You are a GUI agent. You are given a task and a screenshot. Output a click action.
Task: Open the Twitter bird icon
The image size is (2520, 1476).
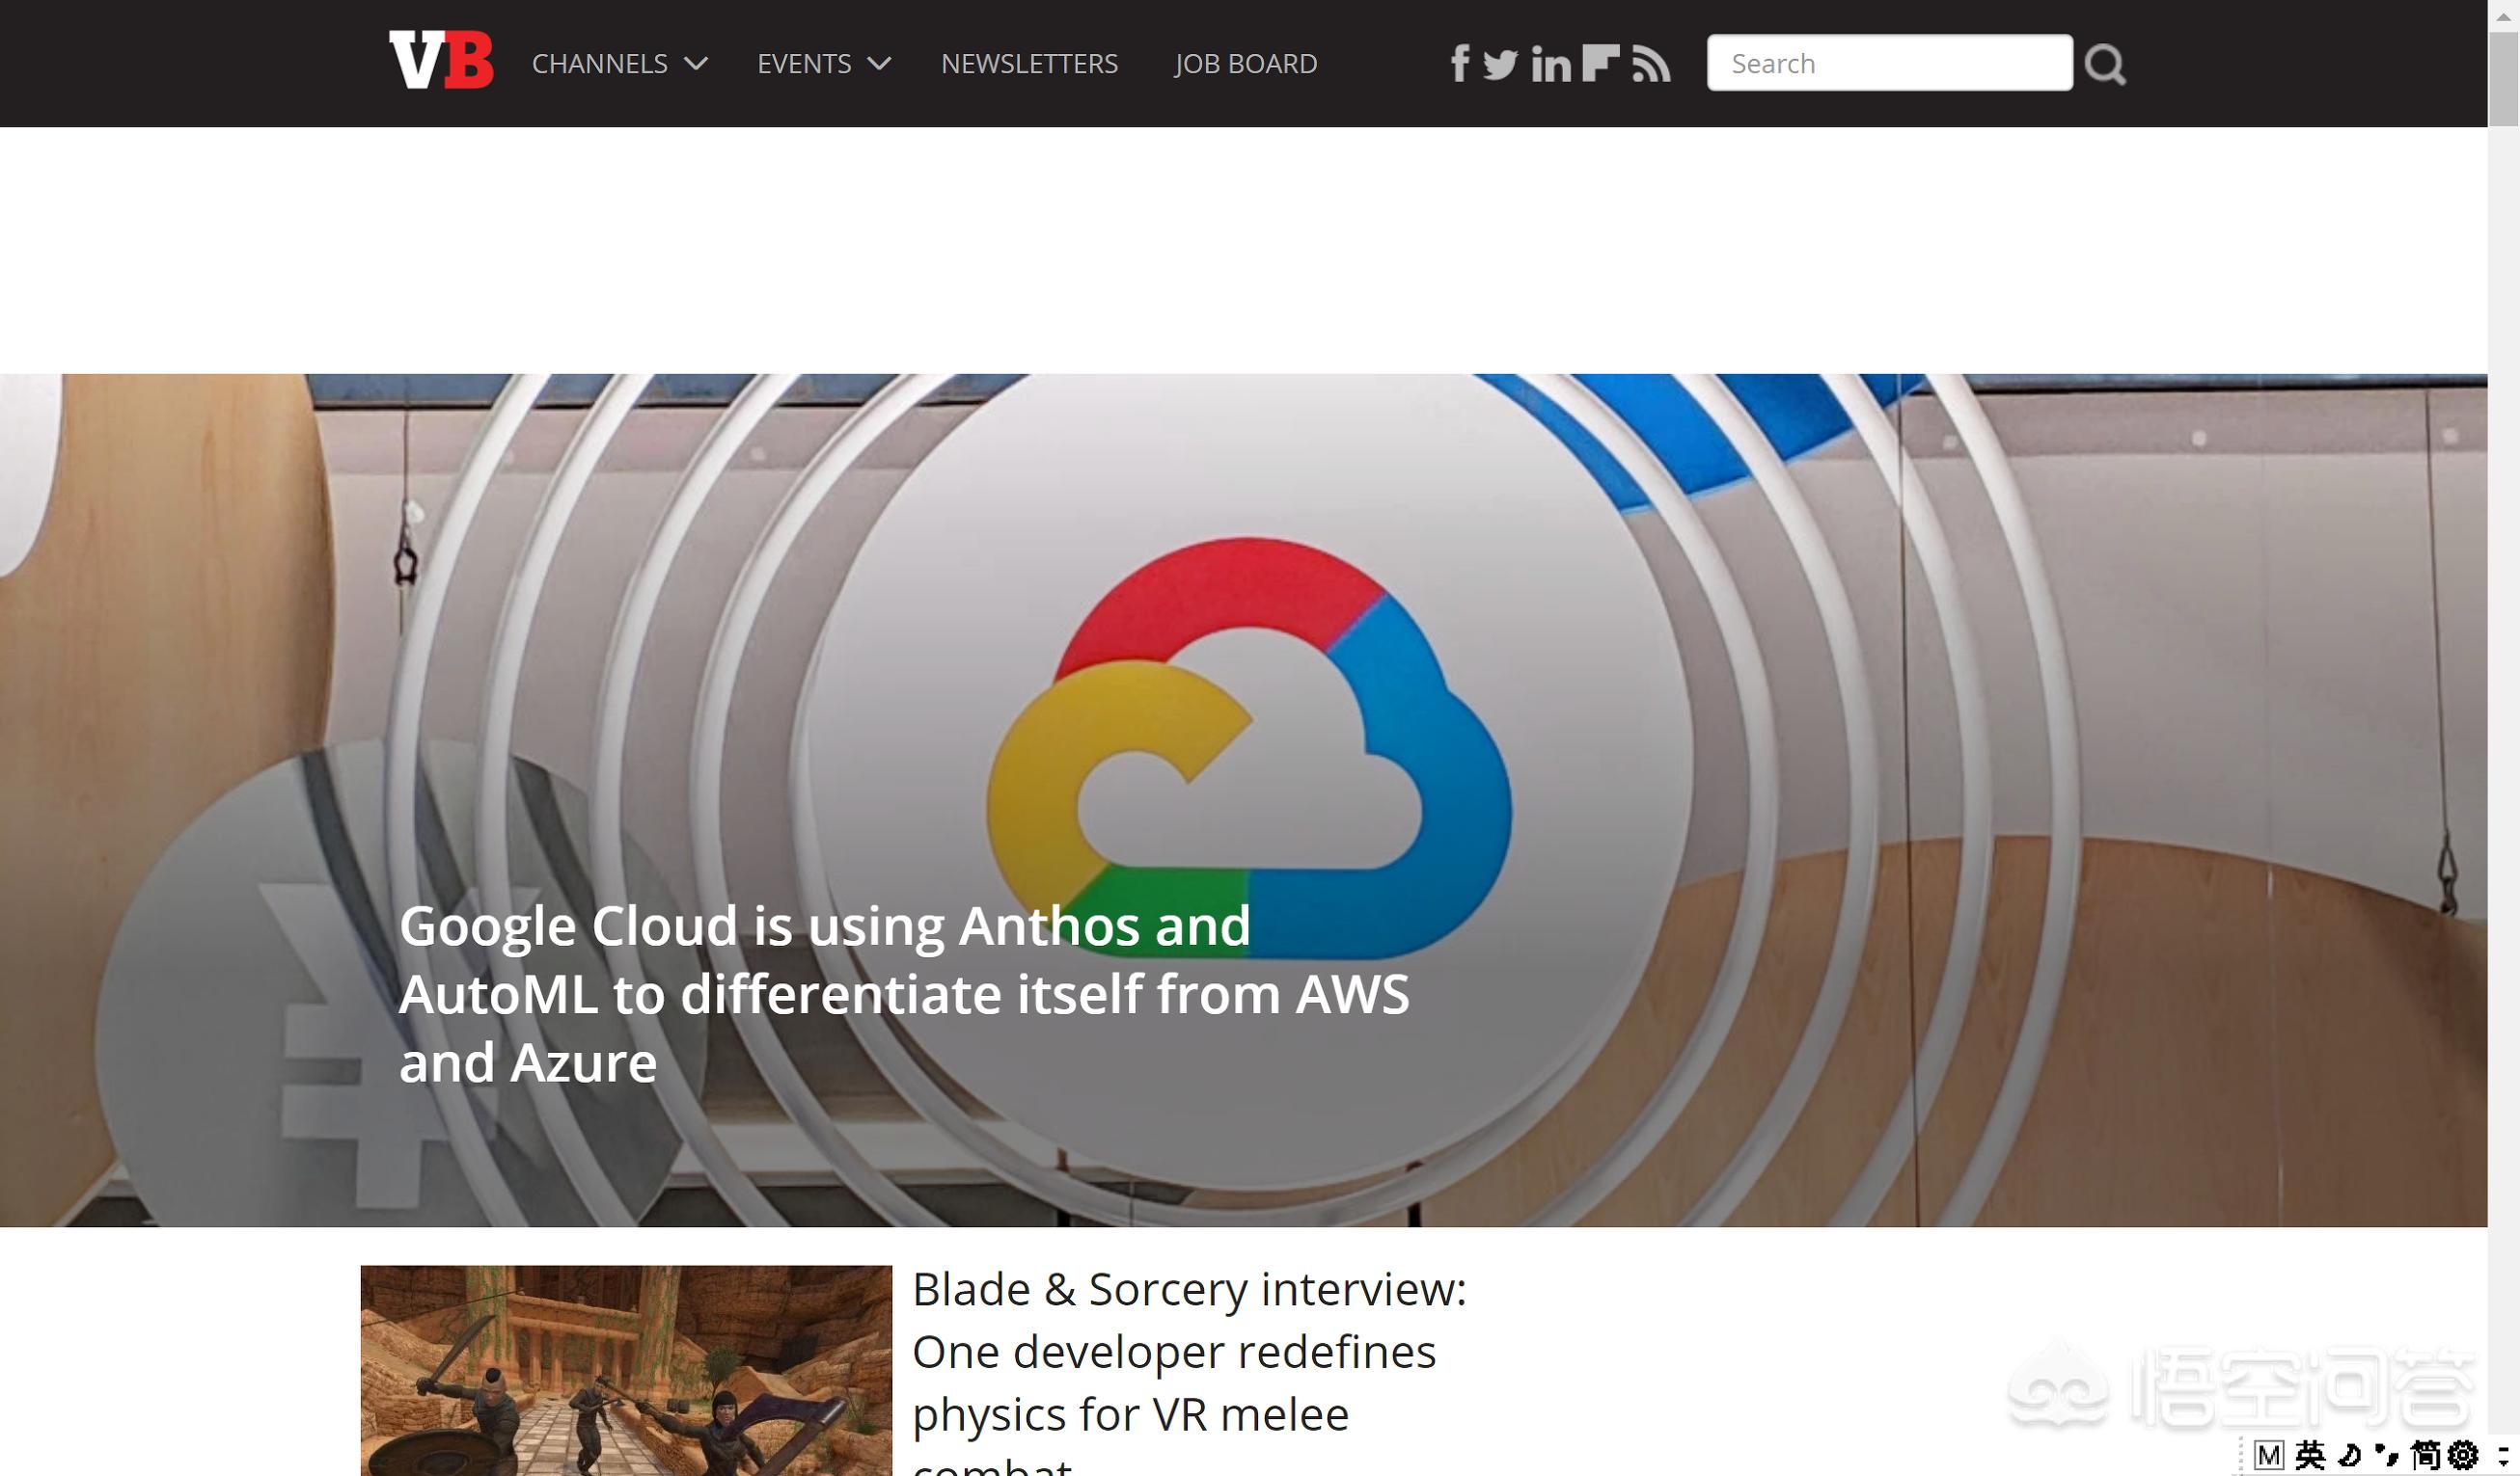coord(1500,64)
